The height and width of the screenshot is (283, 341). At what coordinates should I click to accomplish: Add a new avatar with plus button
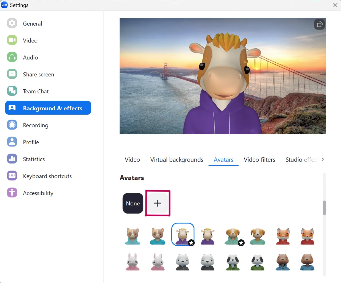click(x=158, y=203)
